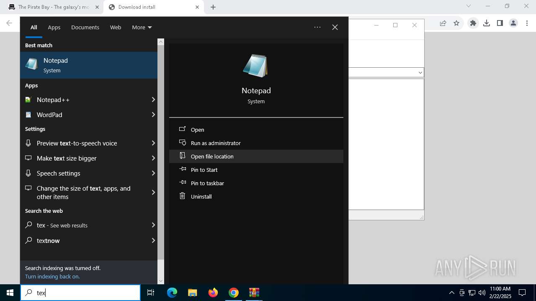This screenshot has width=536, height=301.
Task: Click the Pin to Start pin icon
Action: [x=182, y=169]
